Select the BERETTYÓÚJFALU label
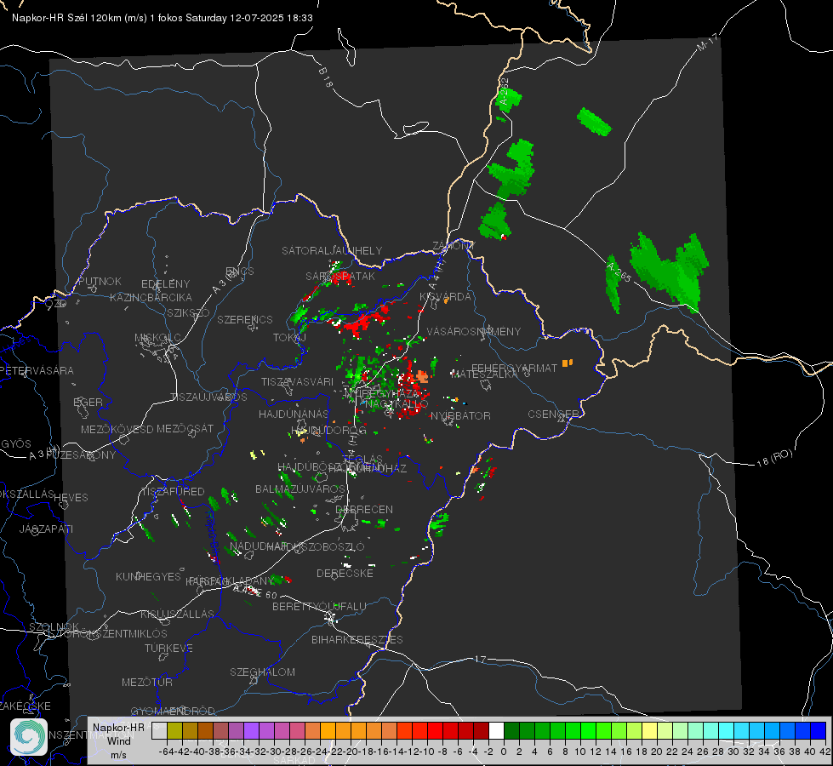The image size is (833, 766). point(319,607)
